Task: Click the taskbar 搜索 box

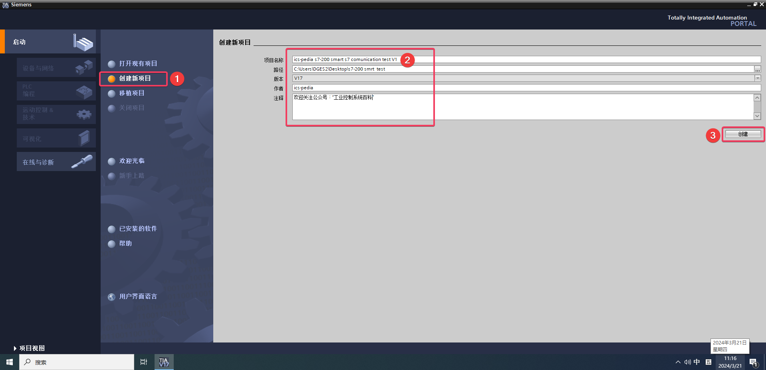Action: coord(77,362)
